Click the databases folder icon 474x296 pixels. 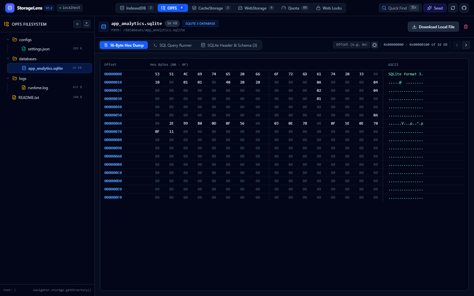[x=15, y=59]
